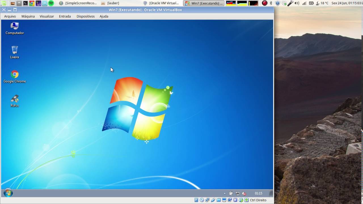This screenshot has height=204, width=363.
Task: Click the blue shield tray icon
Action: click(278, 3)
